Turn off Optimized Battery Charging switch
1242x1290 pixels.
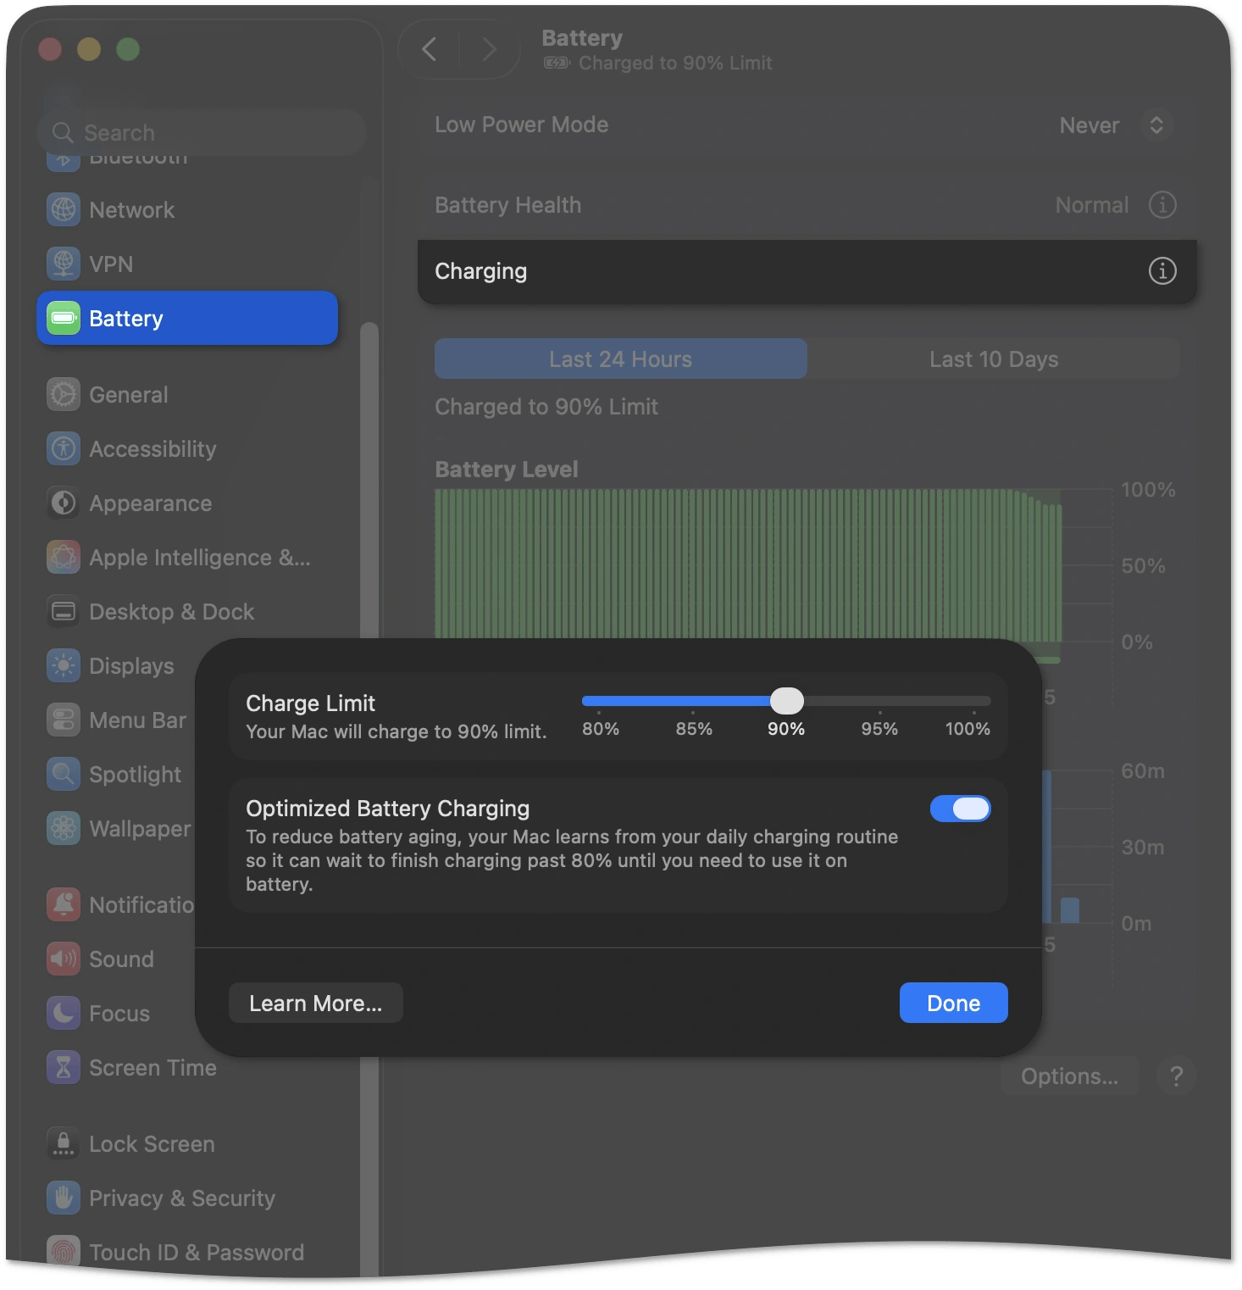pos(960,809)
